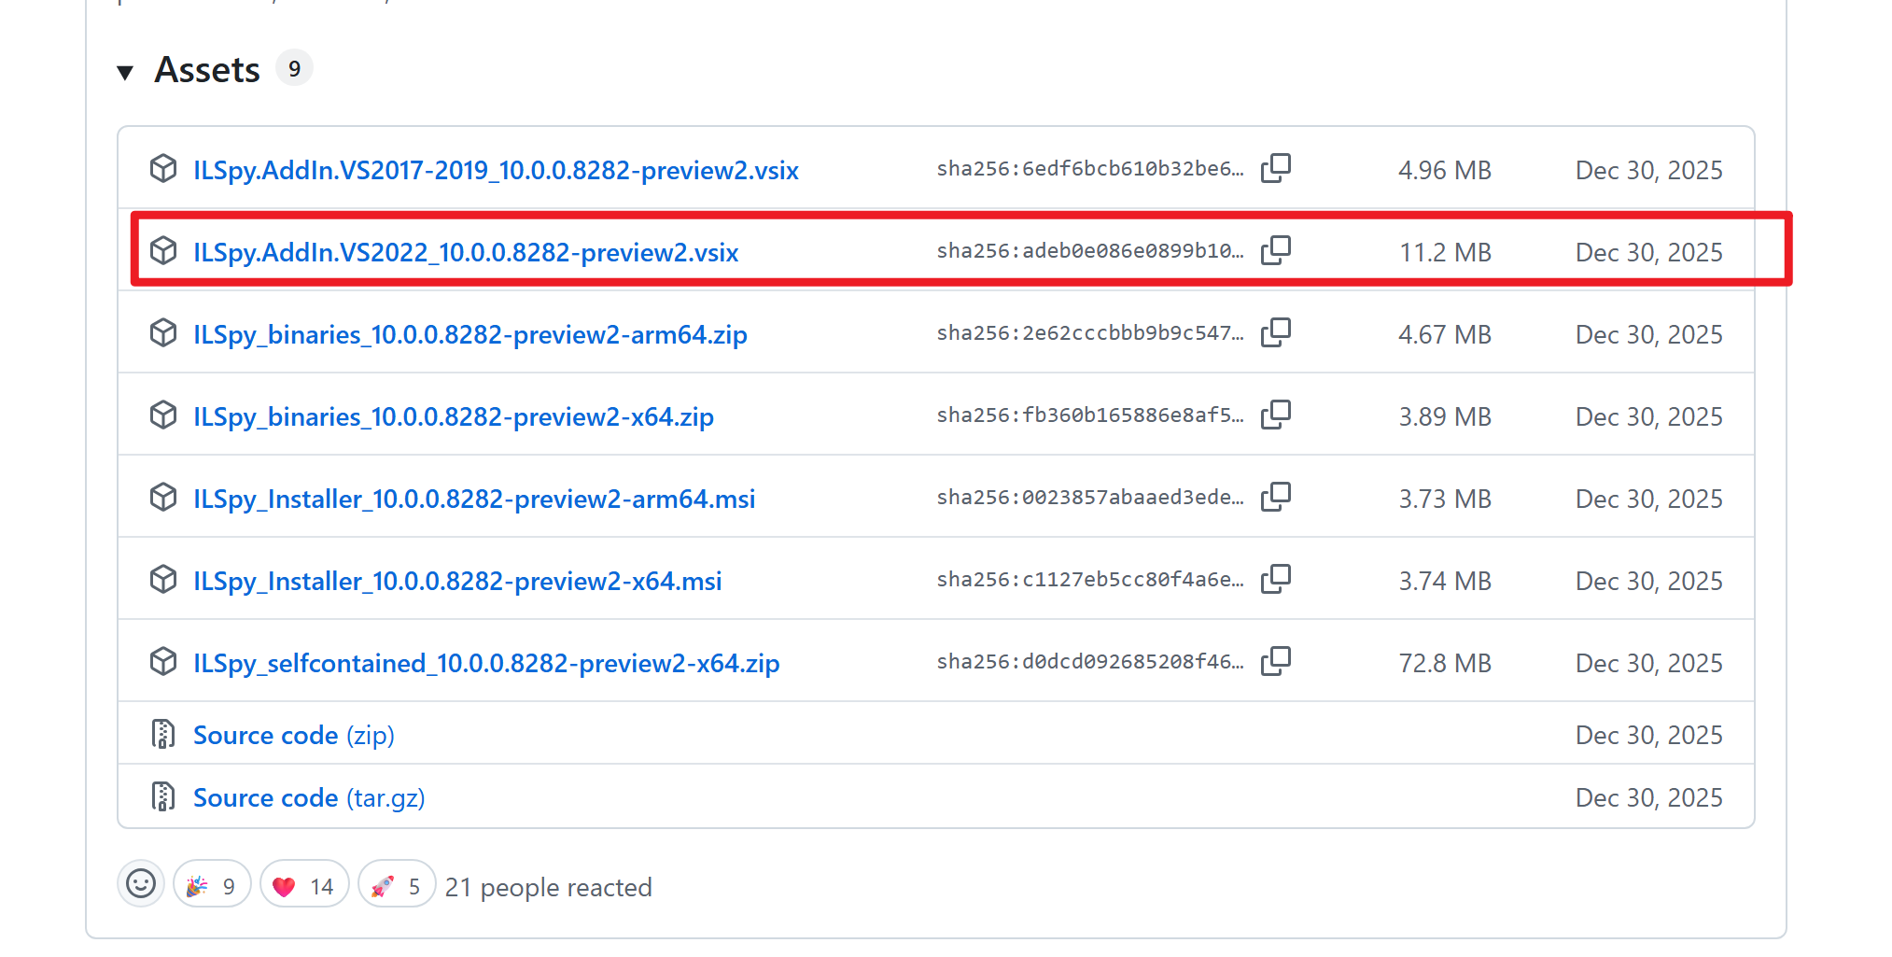The width and height of the screenshot is (1892, 957).
Task: Toggle the party popper reaction with 9
Action: point(212,884)
